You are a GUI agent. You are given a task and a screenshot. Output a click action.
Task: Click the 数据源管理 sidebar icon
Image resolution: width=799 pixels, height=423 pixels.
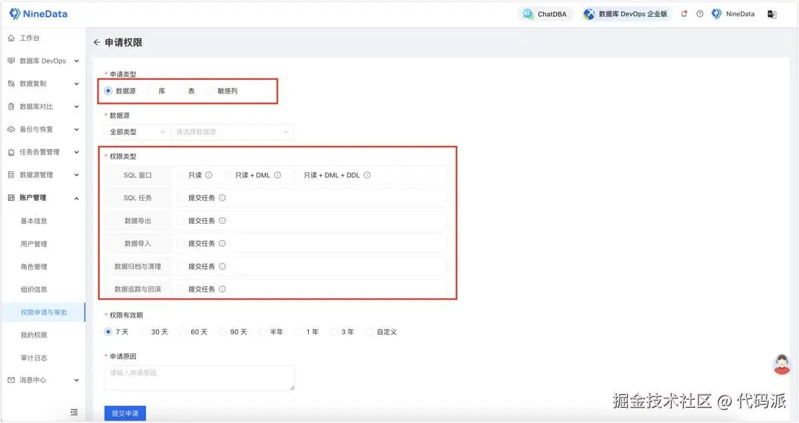[11, 175]
